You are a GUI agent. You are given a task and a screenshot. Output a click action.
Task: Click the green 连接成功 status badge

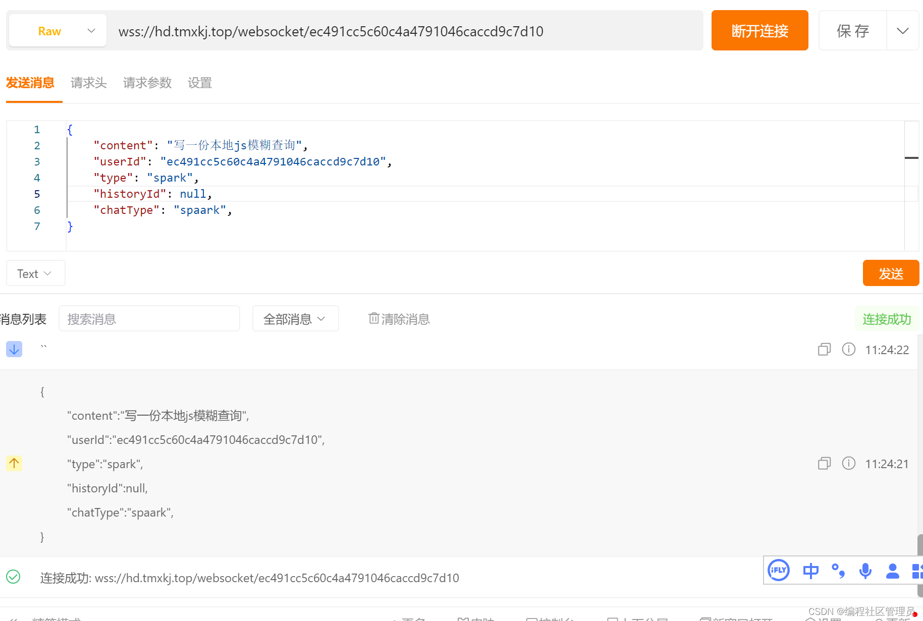click(887, 318)
